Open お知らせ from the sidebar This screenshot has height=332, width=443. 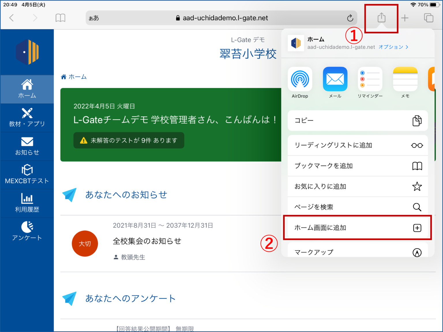27,146
